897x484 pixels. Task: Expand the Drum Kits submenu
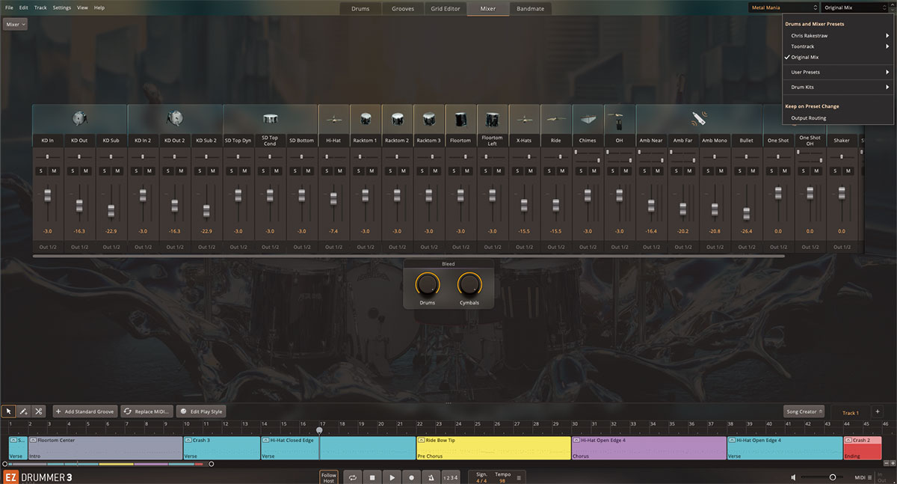838,87
